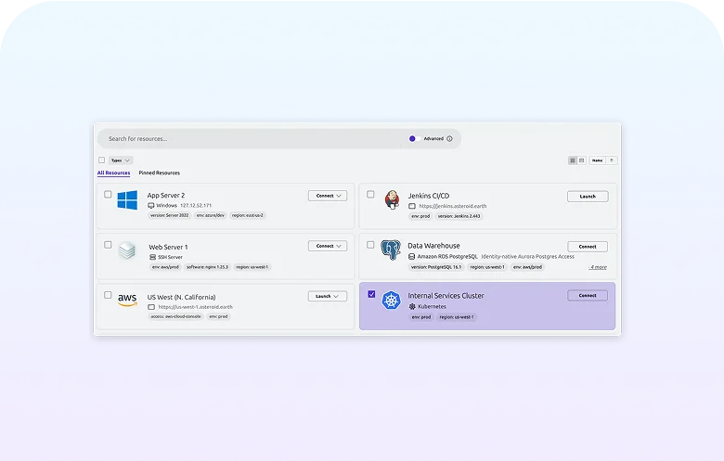Uncheck the Internal Services Cluster checkbox
This screenshot has width=724, height=461.
coord(371,294)
